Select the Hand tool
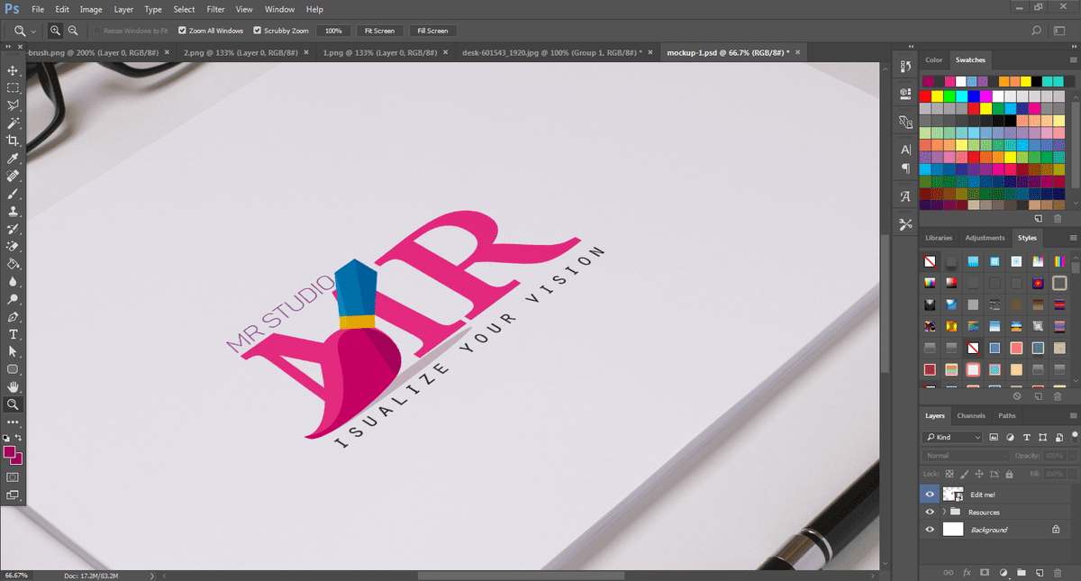 13,386
